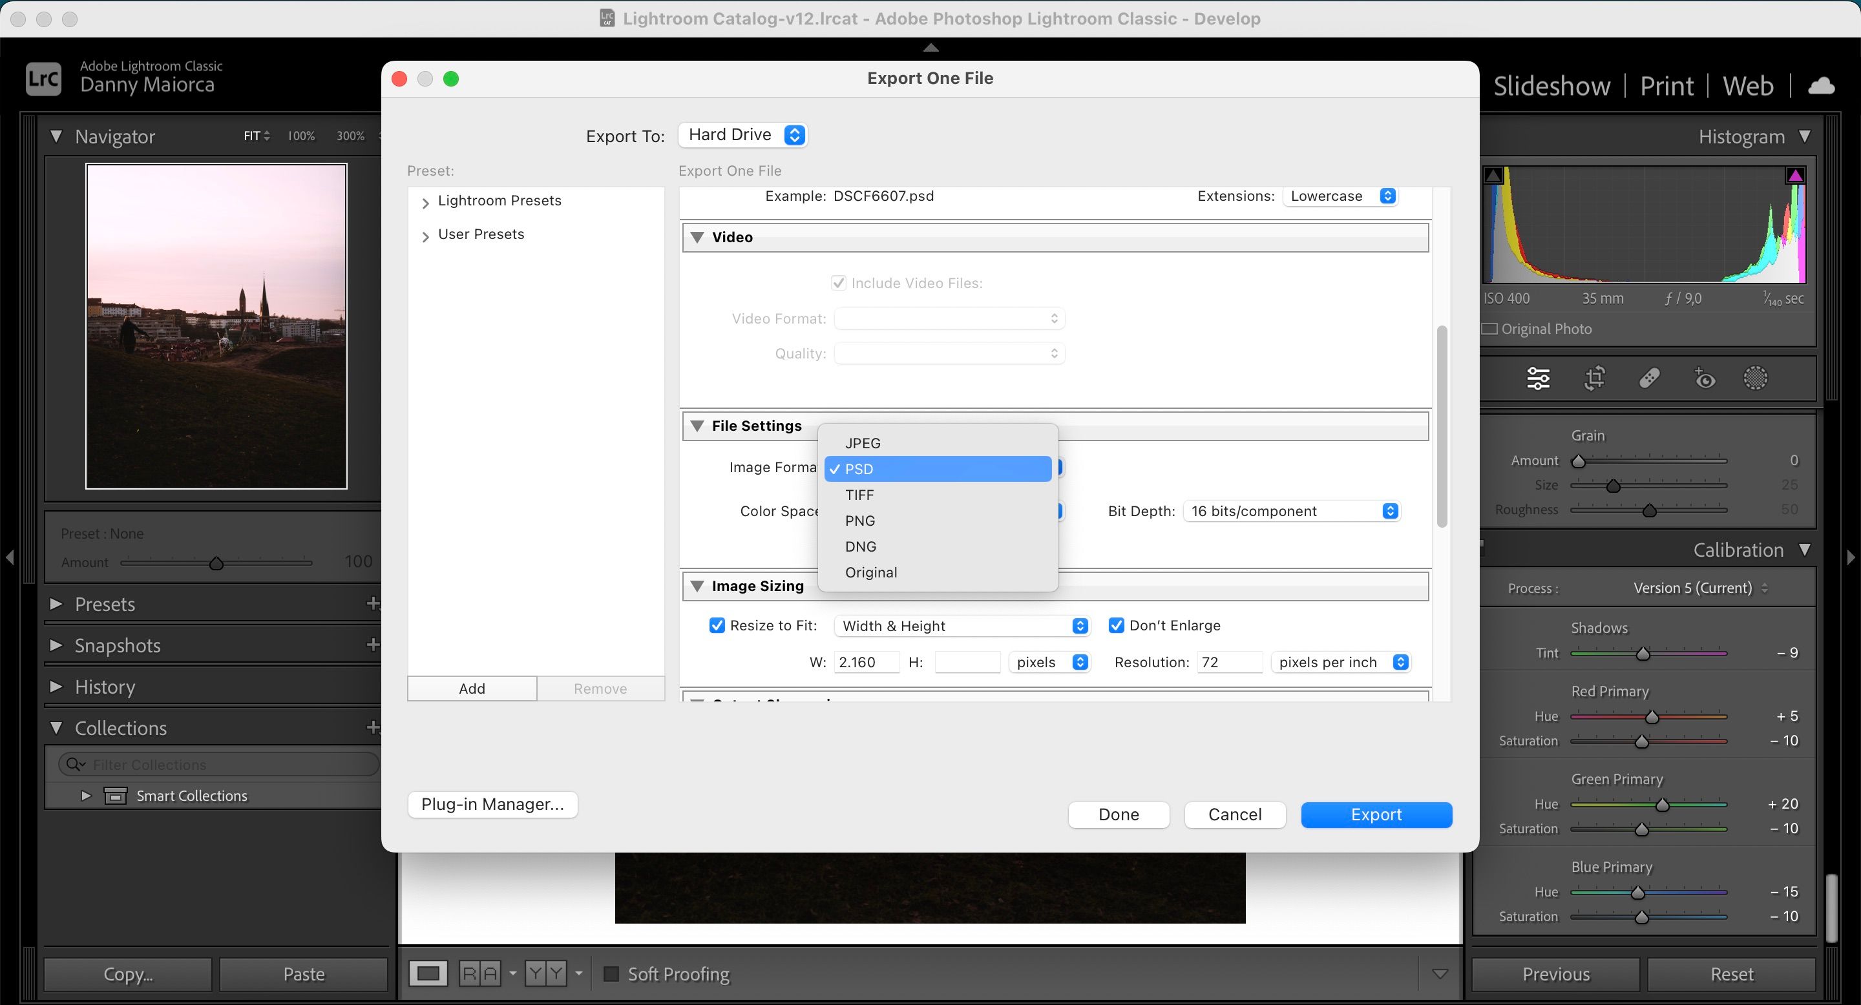Expand the Lightroom Presets tree item
Screen dimensions: 1861x1005
coord(426,202)
